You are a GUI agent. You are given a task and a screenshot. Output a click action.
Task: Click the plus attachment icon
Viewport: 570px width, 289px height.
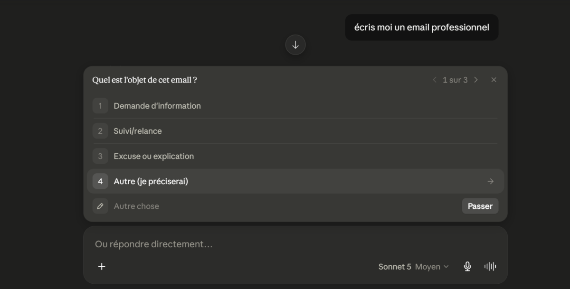tap(102, 267)
